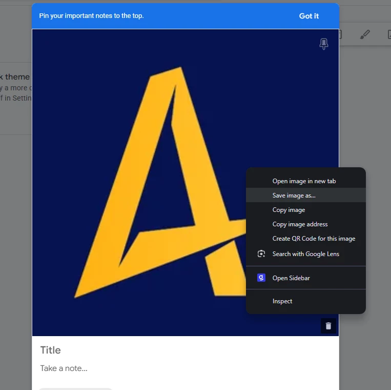Click the Pin your important notes text
391x390 pixels.
tap(91, 16)
